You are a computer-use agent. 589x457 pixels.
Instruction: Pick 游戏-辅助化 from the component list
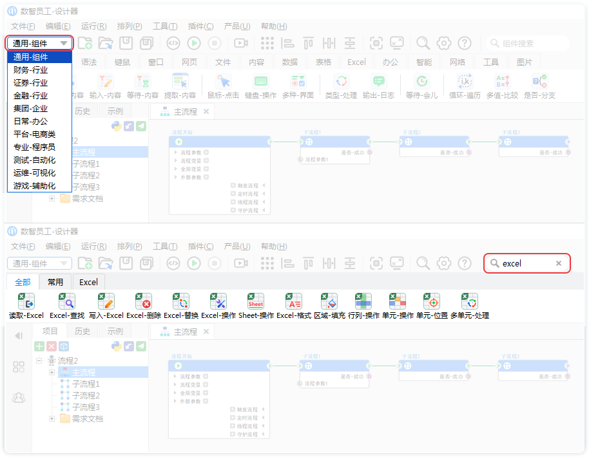[34, 185]
